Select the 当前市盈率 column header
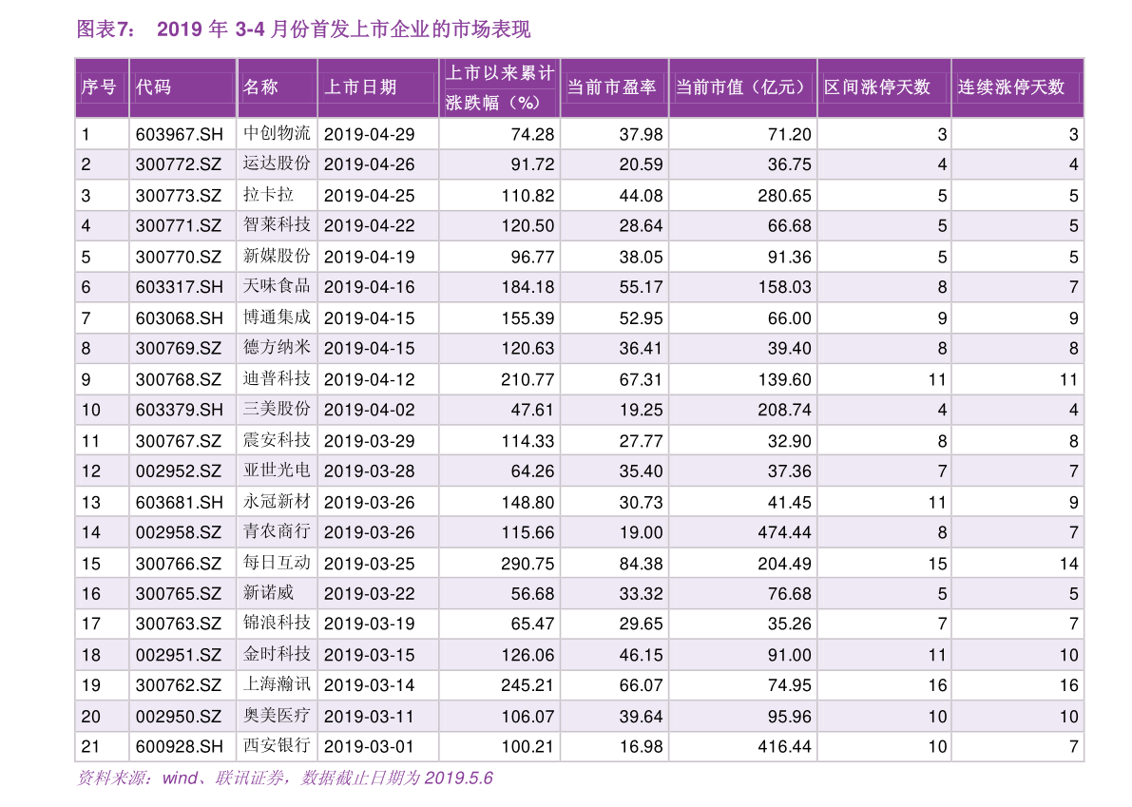 tap(612, 87)
